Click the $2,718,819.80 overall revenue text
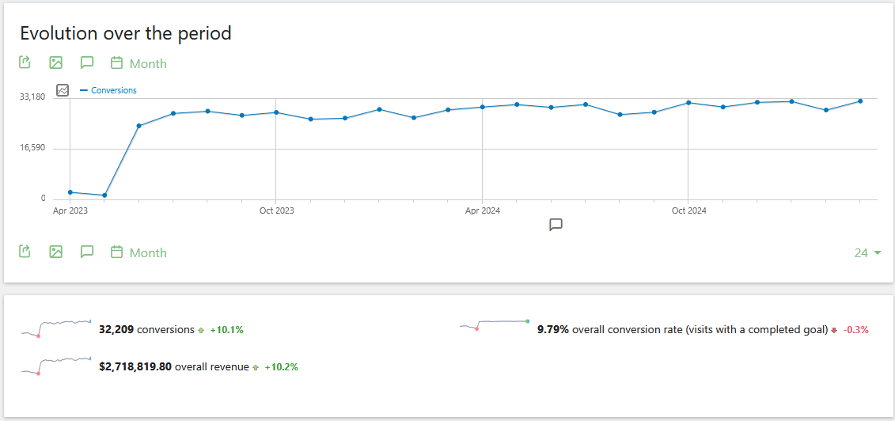Screen dimensions: 895x421 click(x=174, y=367)
